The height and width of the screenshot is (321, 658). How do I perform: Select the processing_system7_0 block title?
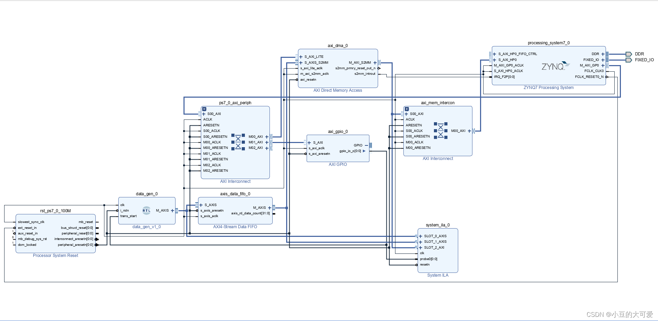[x=549, y=43]
